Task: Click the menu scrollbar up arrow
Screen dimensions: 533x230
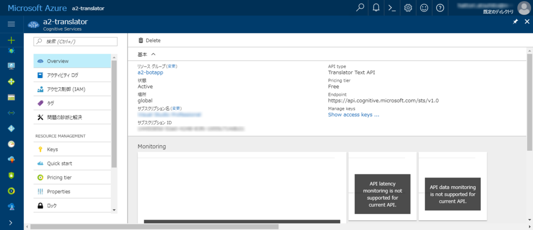Action: [114, 57]
